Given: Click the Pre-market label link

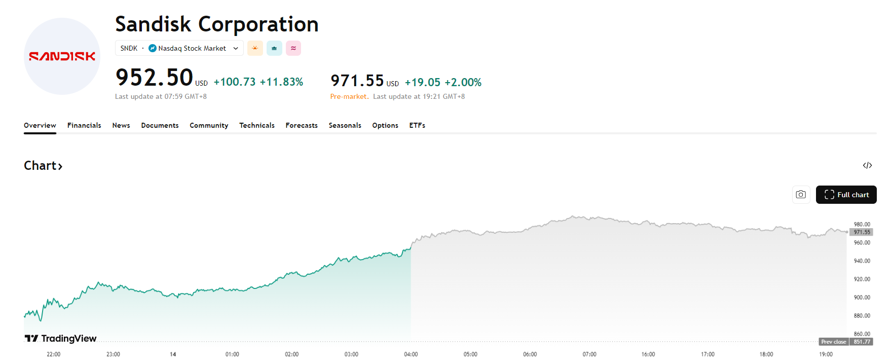Looking at the screenshot, I should click(x=349, y=96).
